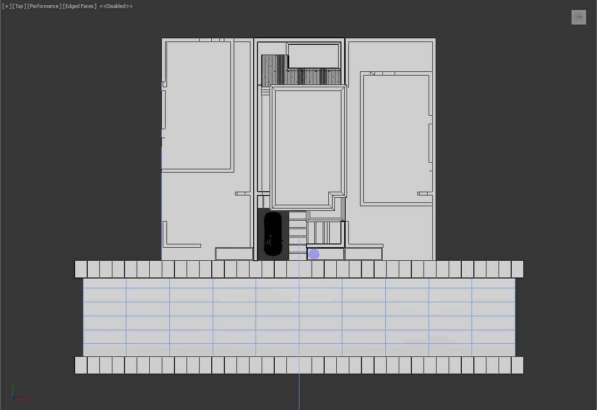Open the [Top] point-of-view viewport menu
The image size is (597, 410).
(x=19, y=6)
